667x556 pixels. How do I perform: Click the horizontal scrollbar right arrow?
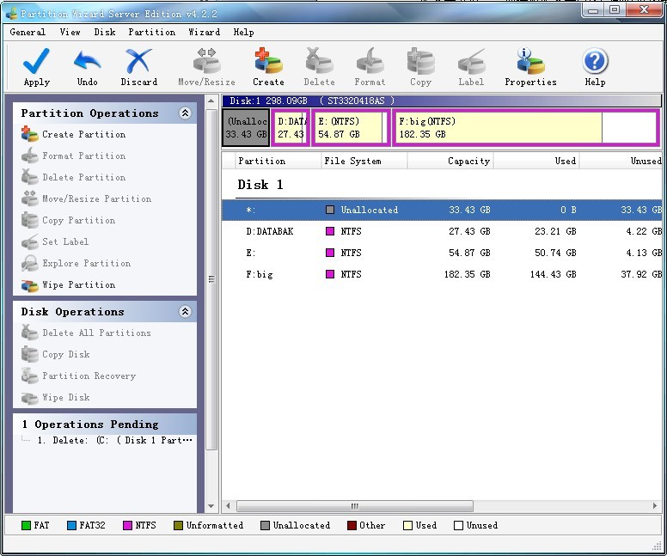pyautogui.click(x=655, y=506)
